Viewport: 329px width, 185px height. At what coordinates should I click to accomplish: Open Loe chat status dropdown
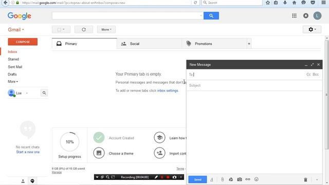pyautogui.click(x=27, y=93)
